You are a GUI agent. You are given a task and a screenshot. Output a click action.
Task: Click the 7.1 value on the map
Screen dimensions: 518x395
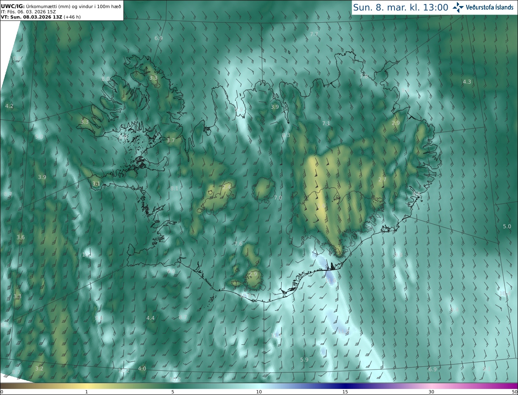pos(326,123)
